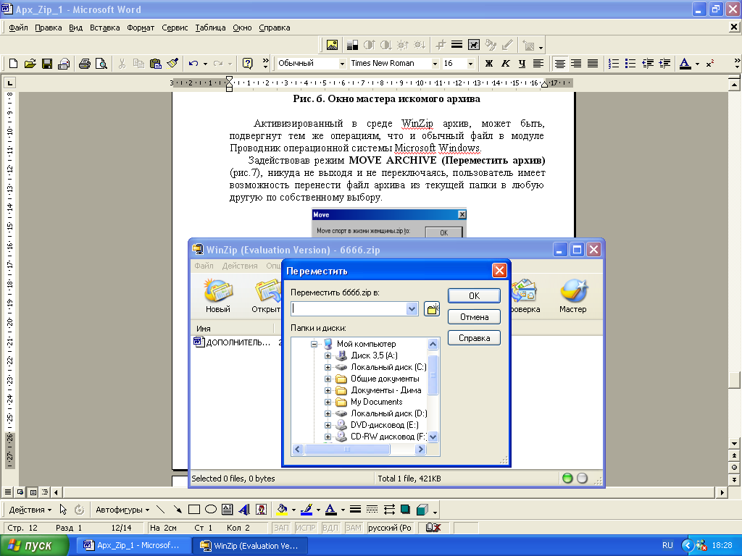
Task: Click the new folder icon in Переместить dialog
Action: point(432,309)
